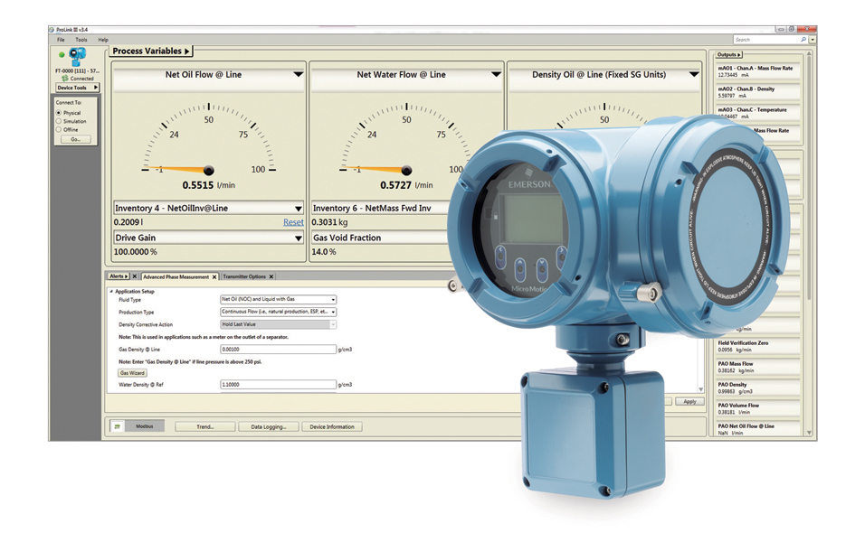Expand the Outputs panel header
The width and height of the screenshot is (865, 542).
[x=728, y=55]
